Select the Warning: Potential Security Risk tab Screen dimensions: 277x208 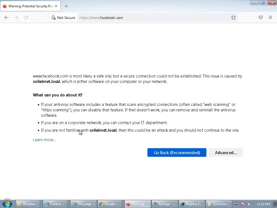(x=30, y=6)
